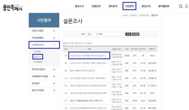The image size is (189, 110).
Task: Open the 용인소개 menu
Action: (146, 6)
